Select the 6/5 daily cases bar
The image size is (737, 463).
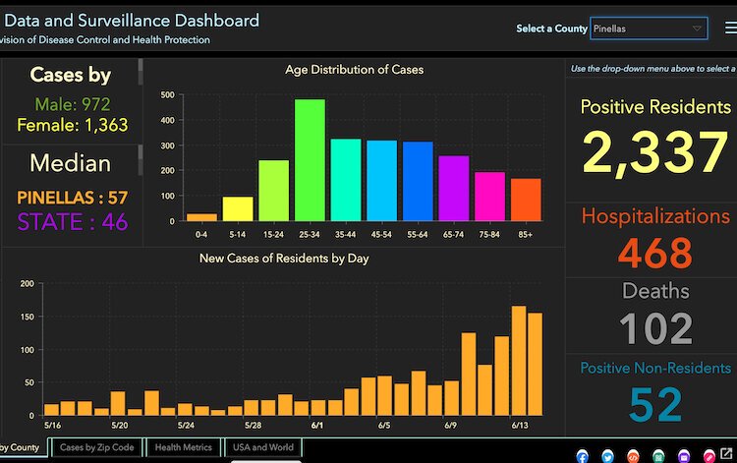(385, 395)
